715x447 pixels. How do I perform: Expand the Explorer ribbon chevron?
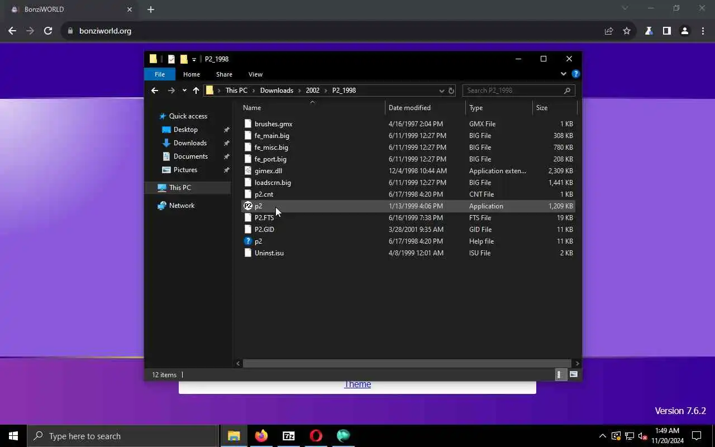tap(563, 74)
